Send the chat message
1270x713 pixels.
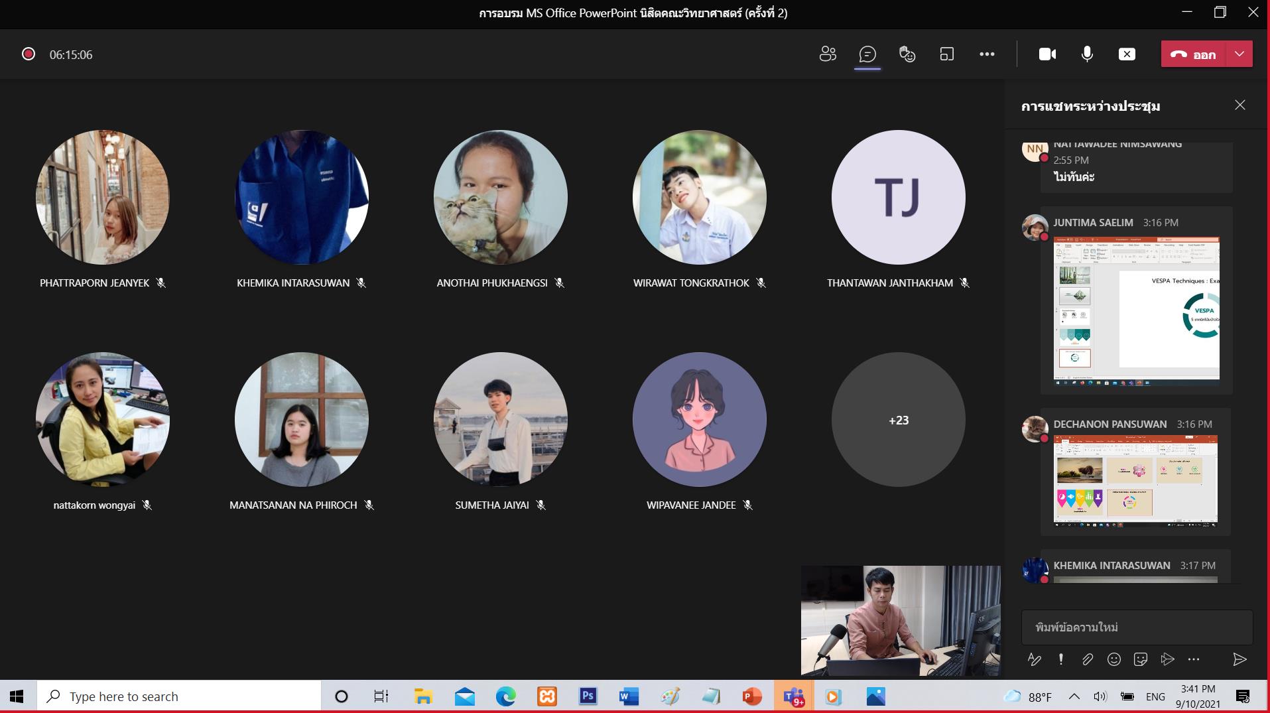click(x=1239, y=659)
